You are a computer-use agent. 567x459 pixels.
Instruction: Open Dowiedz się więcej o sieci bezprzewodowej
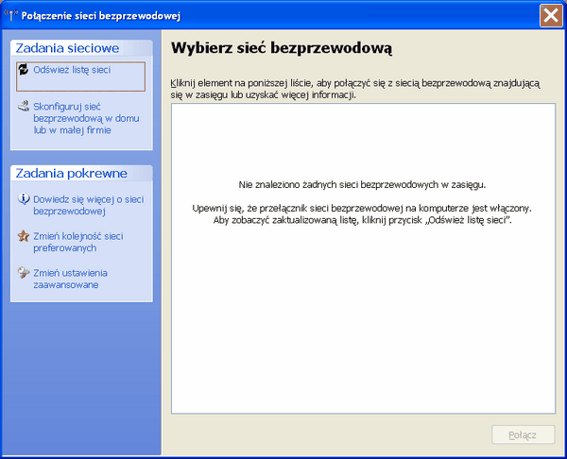[x=87, y=205]
